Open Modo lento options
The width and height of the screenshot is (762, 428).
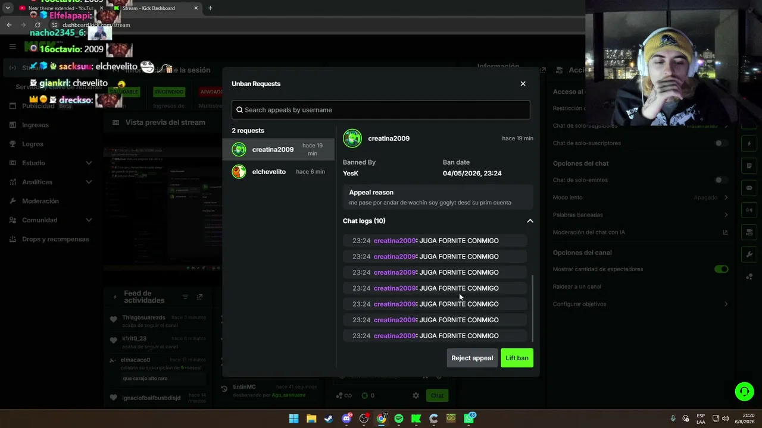[641, 197]
